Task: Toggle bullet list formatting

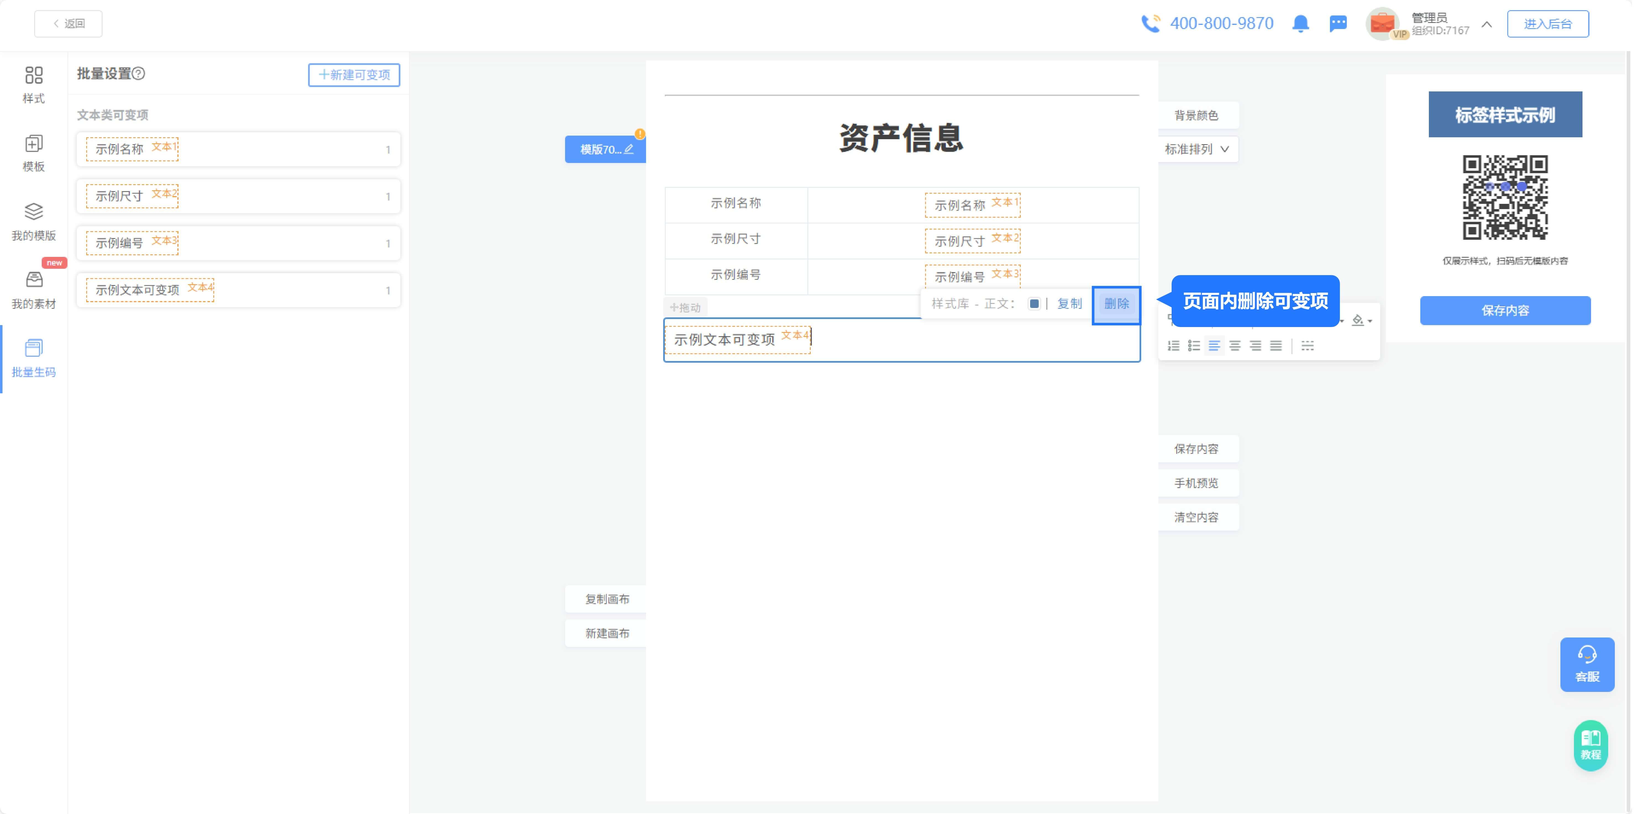Action: 1194,346
